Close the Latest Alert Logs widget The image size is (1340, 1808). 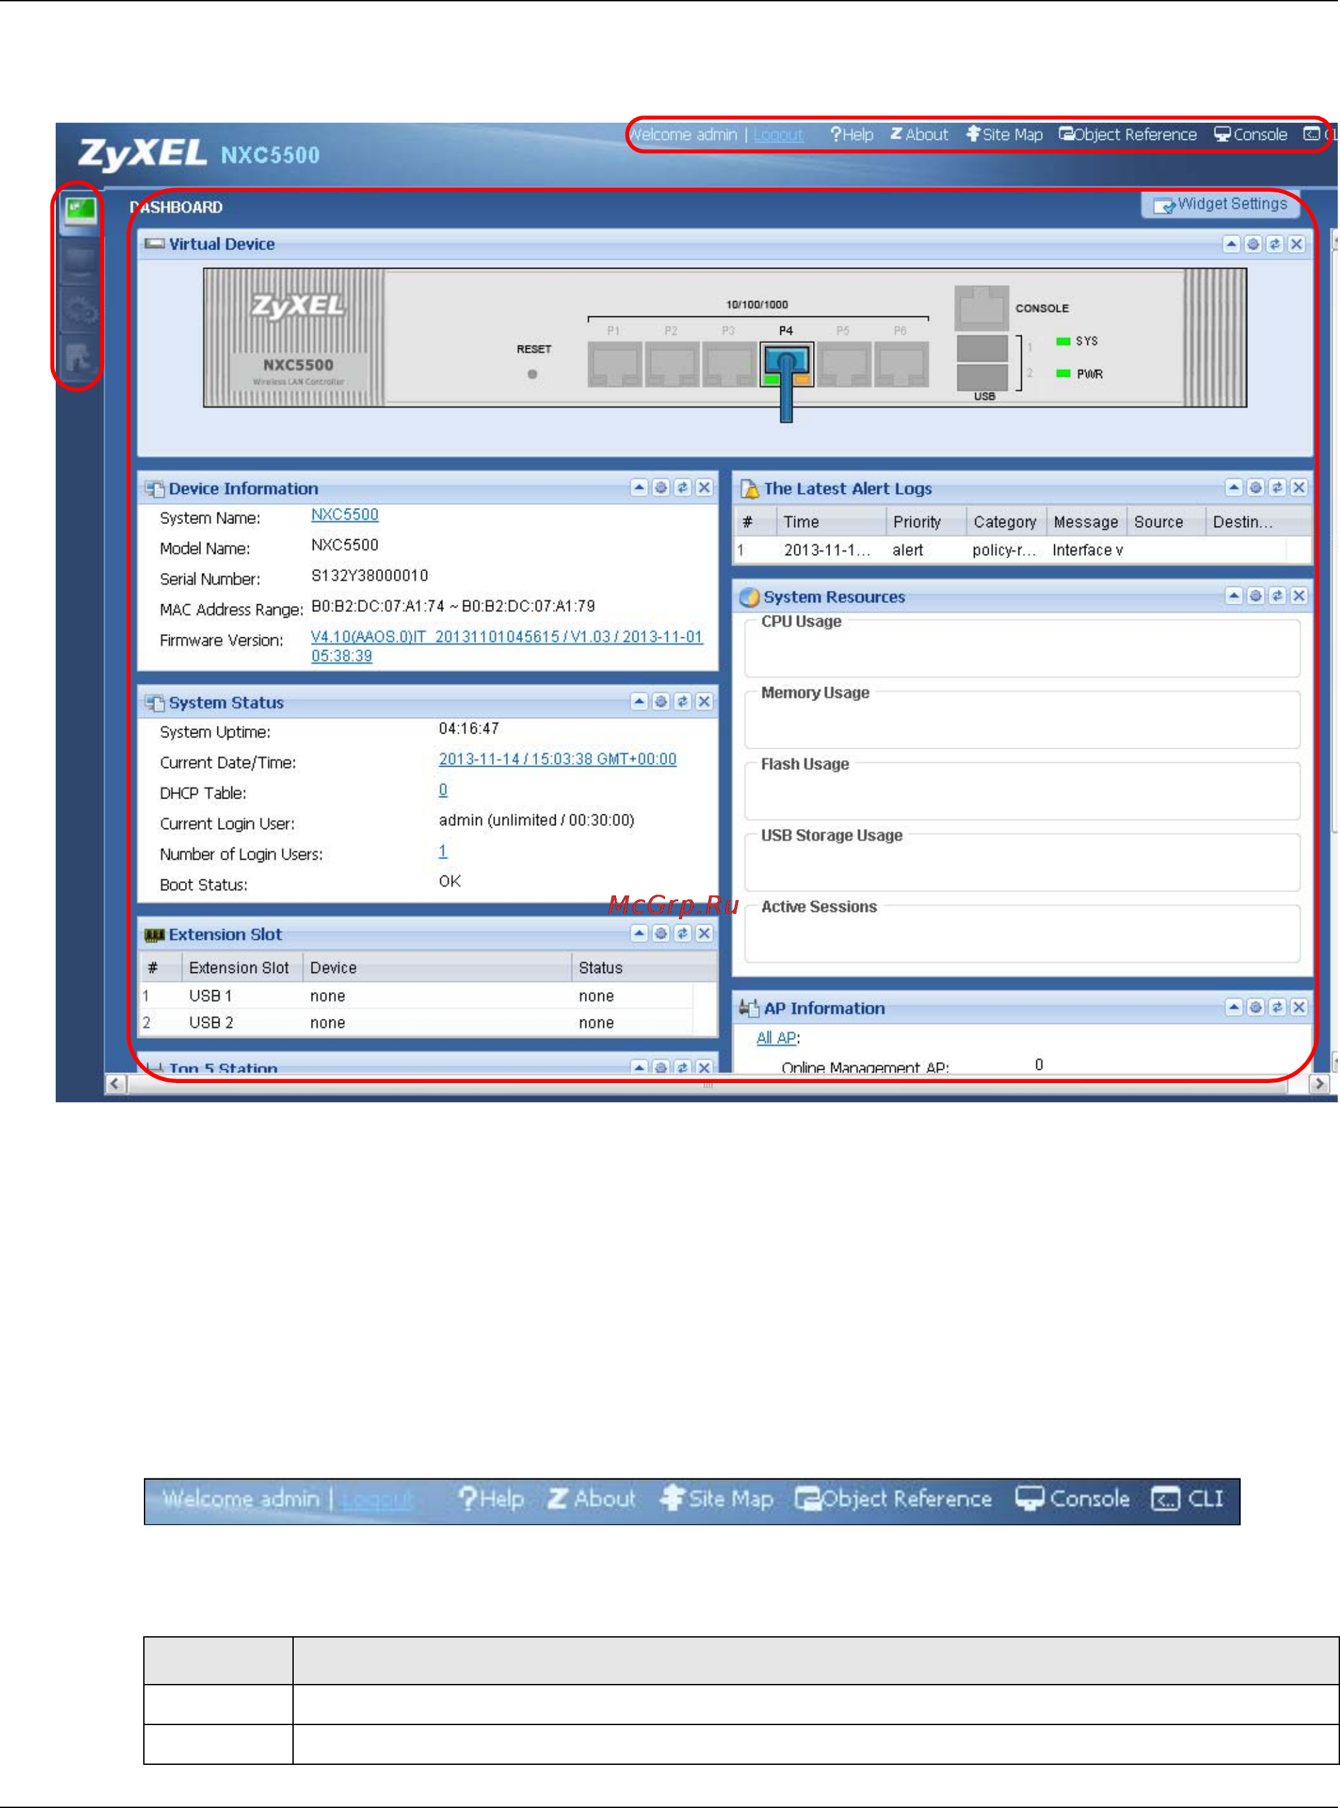tap(1300, 487)
